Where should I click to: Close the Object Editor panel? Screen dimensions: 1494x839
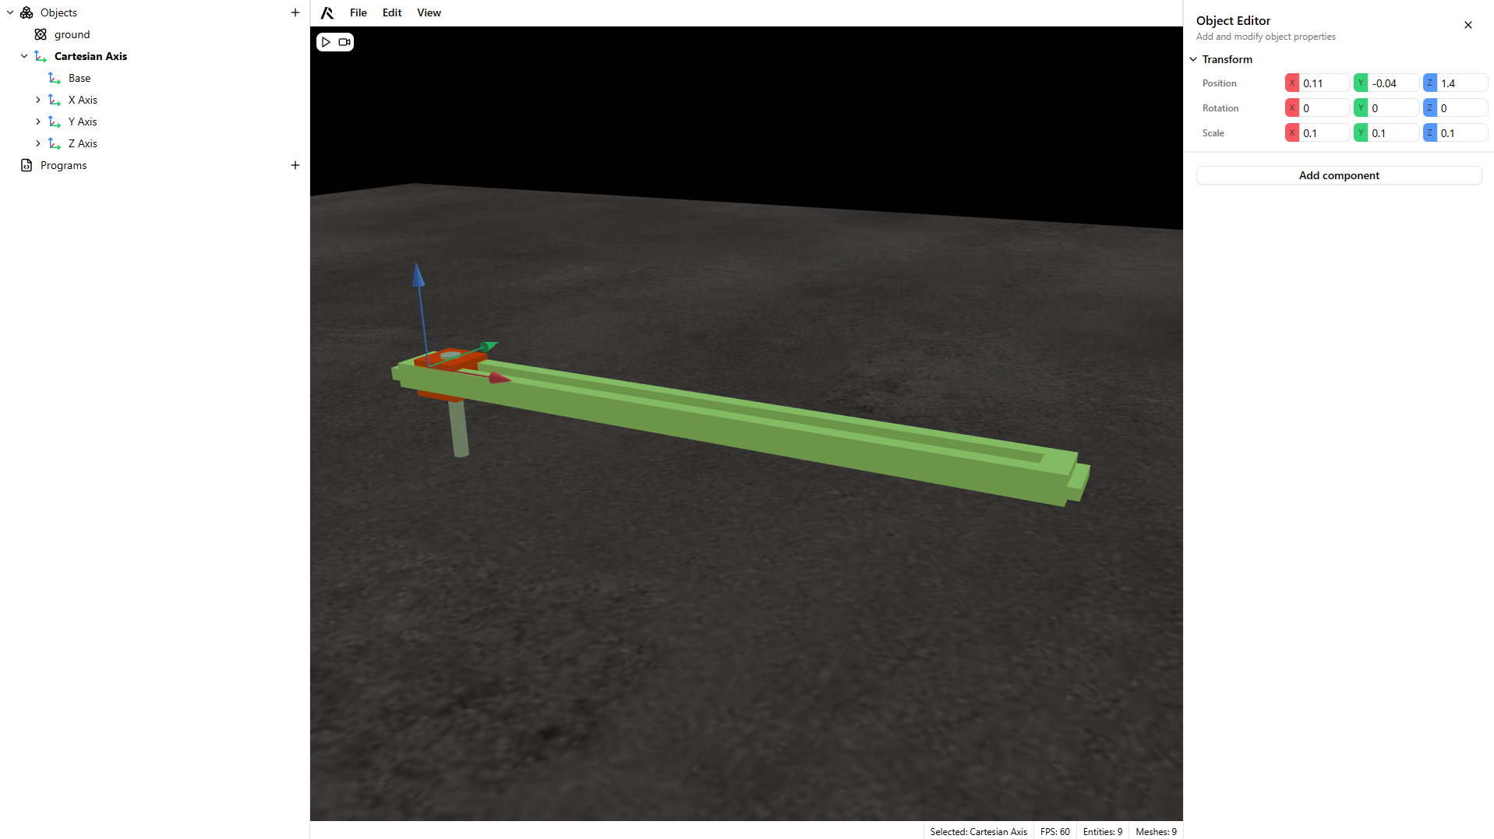pos(1468,25)
